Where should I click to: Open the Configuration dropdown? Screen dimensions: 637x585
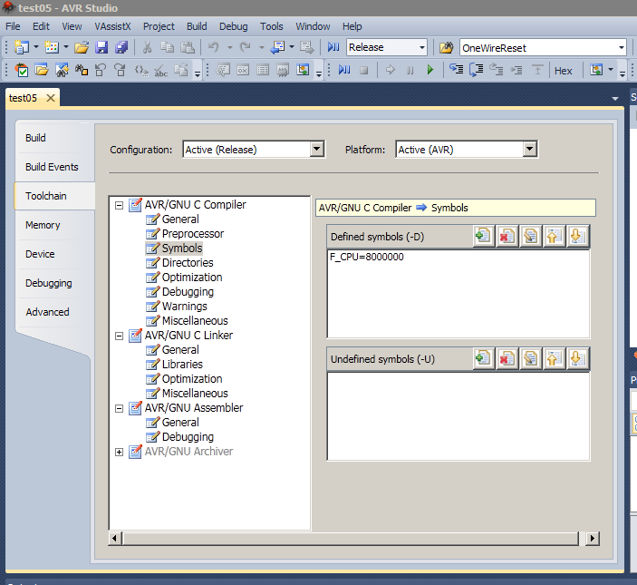tap(316, 150)
